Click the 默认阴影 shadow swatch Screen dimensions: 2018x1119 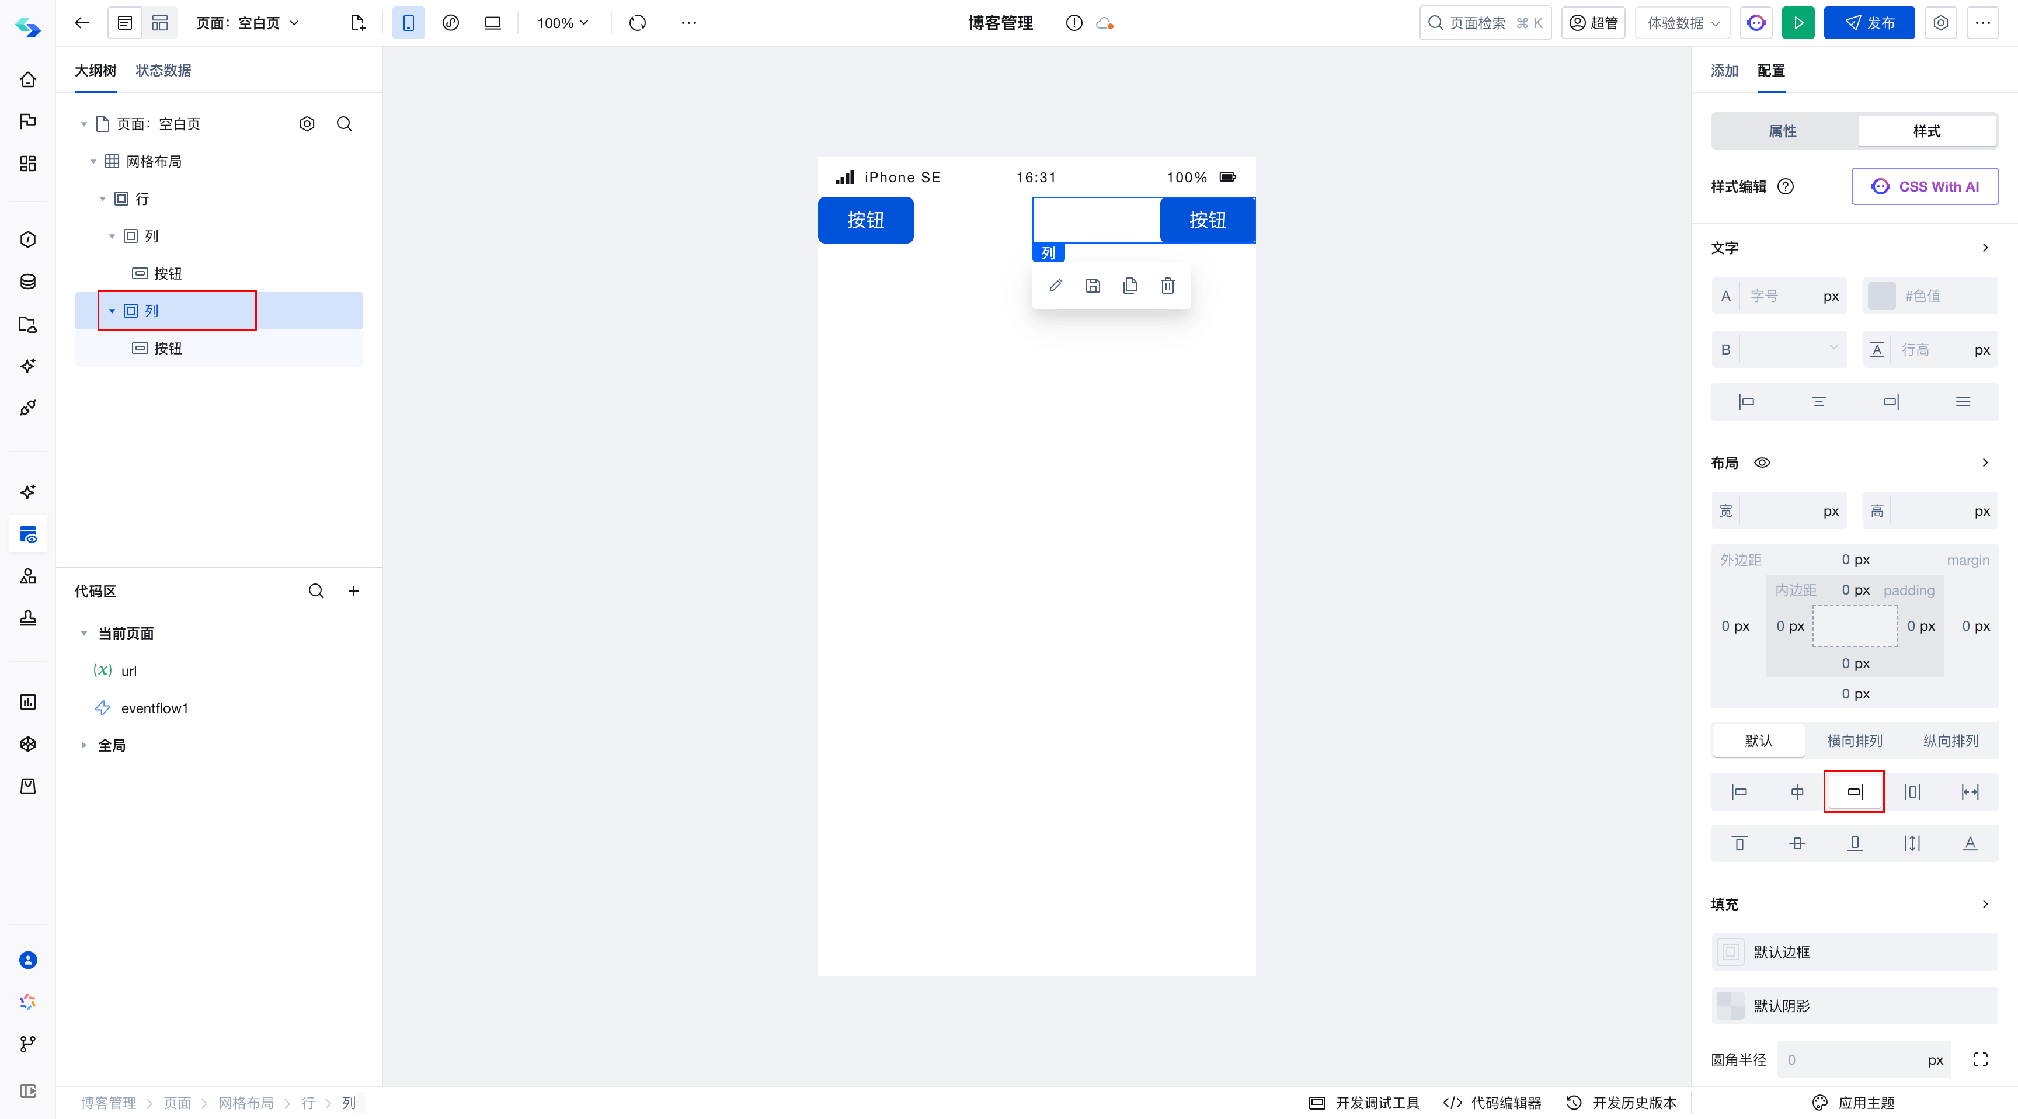point(1731,1005)
